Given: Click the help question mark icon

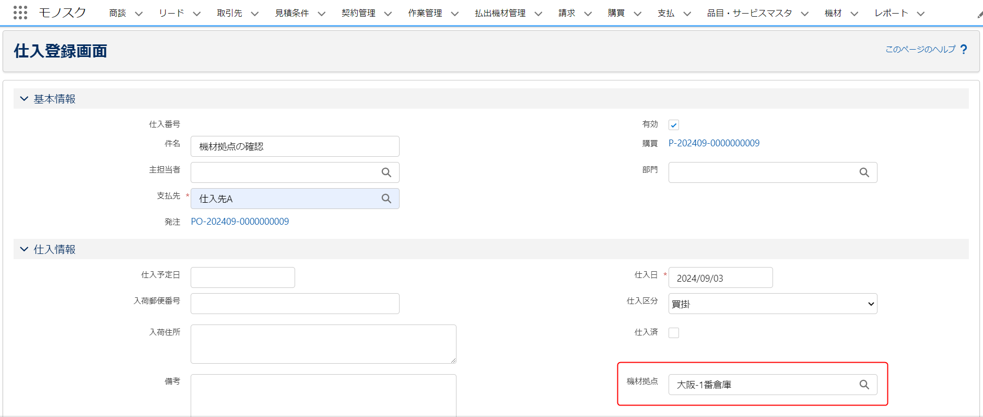Looking at the screenshot, I should point(964,50).
